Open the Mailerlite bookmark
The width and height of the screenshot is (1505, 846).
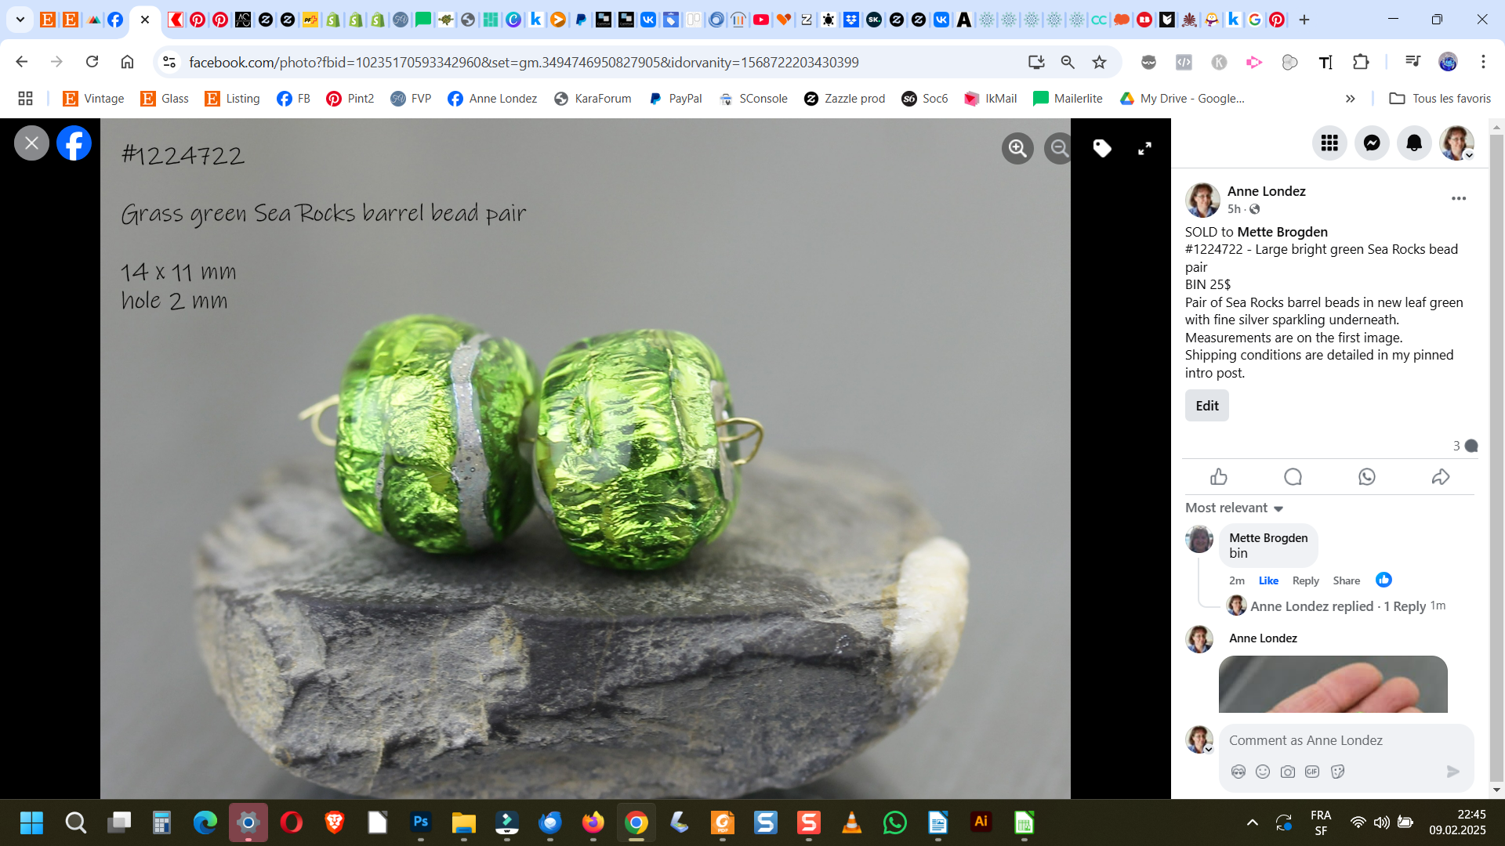(1068, 98)
